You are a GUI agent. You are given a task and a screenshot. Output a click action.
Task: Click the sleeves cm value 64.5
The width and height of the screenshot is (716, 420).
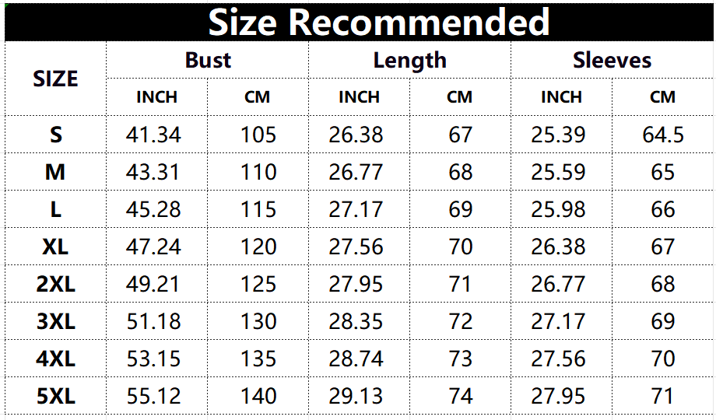663,135
